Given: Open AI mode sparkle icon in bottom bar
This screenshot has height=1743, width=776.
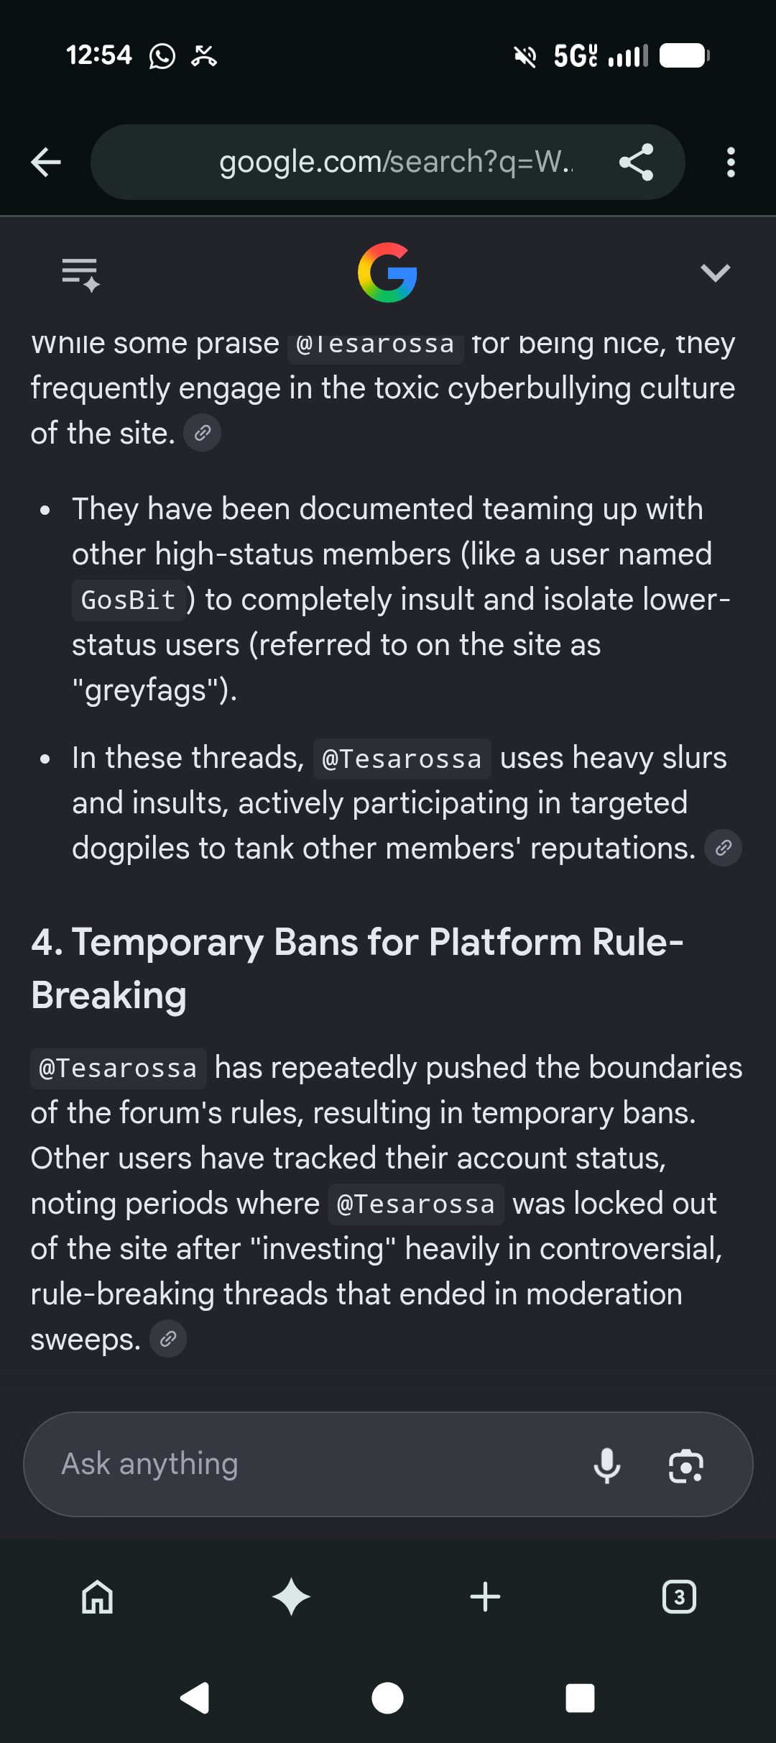Looking at the screenshot, I should click(x=291, y=1597).
